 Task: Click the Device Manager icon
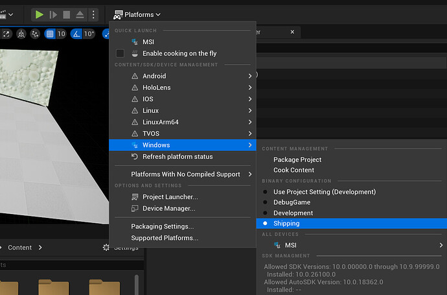click(x=135, y=209)
